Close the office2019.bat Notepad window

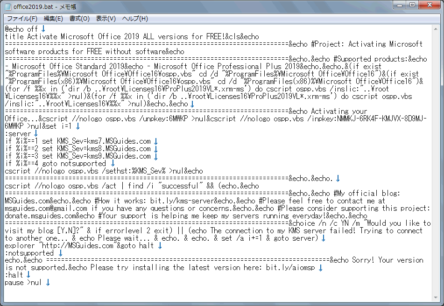point(430,5)
